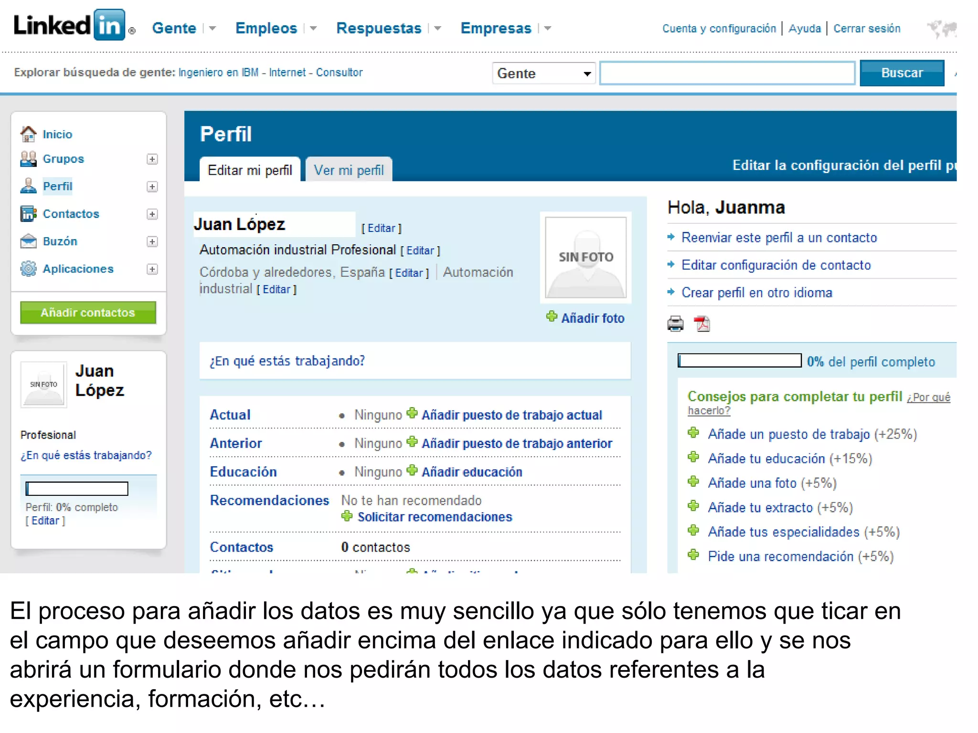
Task: Click plus icon beside Añade una foto tip
Action: [693, 482]
